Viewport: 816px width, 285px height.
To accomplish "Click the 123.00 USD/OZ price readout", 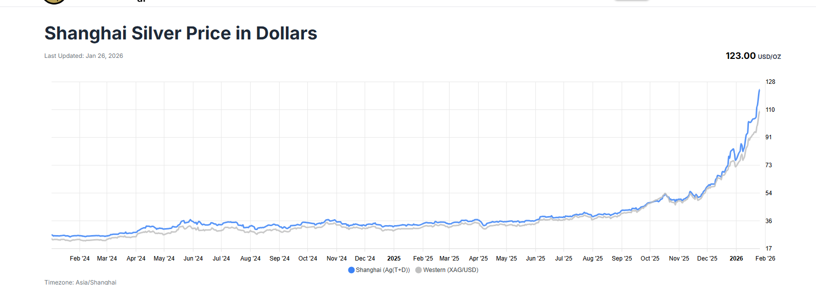I will [x=753, y=56].
